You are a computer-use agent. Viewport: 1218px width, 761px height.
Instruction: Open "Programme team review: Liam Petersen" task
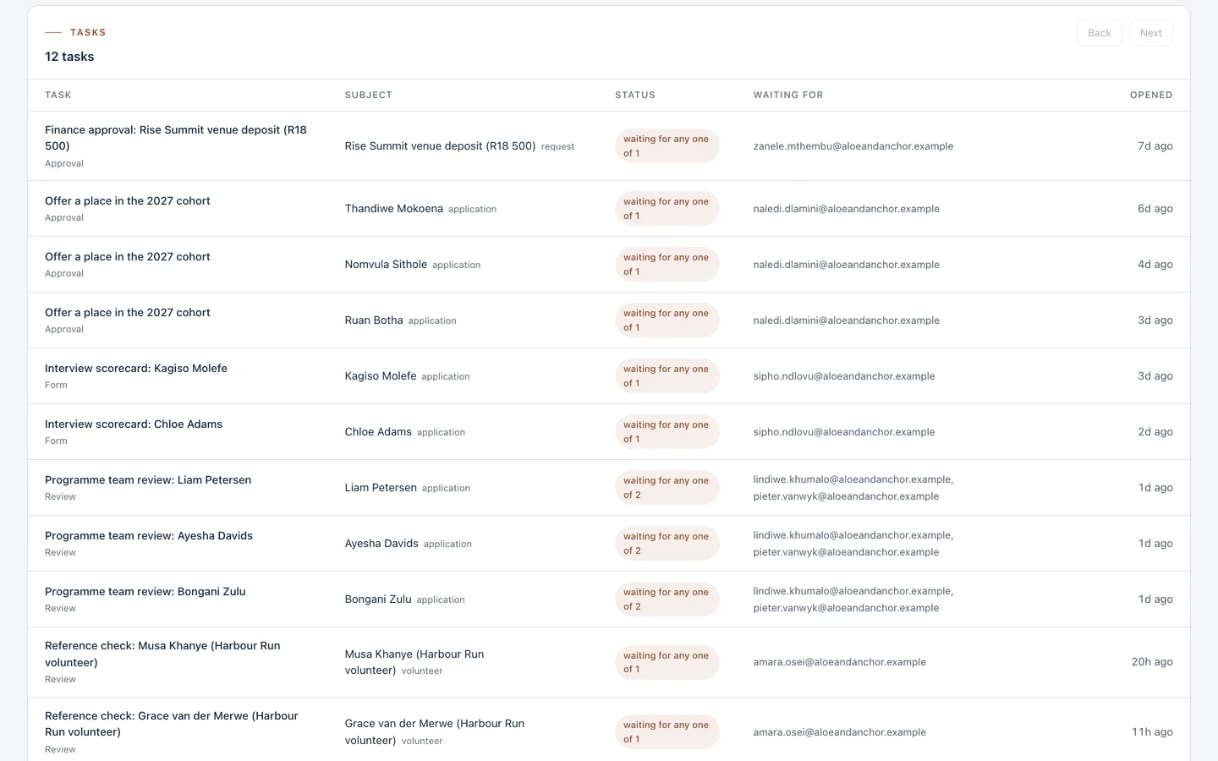148,480
